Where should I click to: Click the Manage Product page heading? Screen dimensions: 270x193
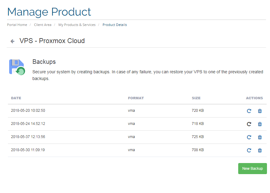click(x=49, y=12)
